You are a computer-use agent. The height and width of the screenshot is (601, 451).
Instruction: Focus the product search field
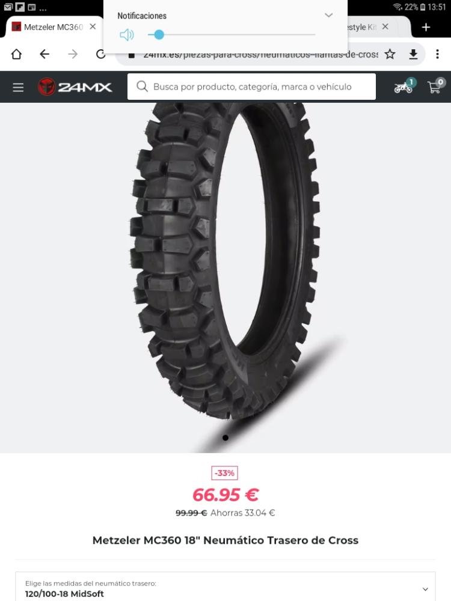[x=251, y=87]
